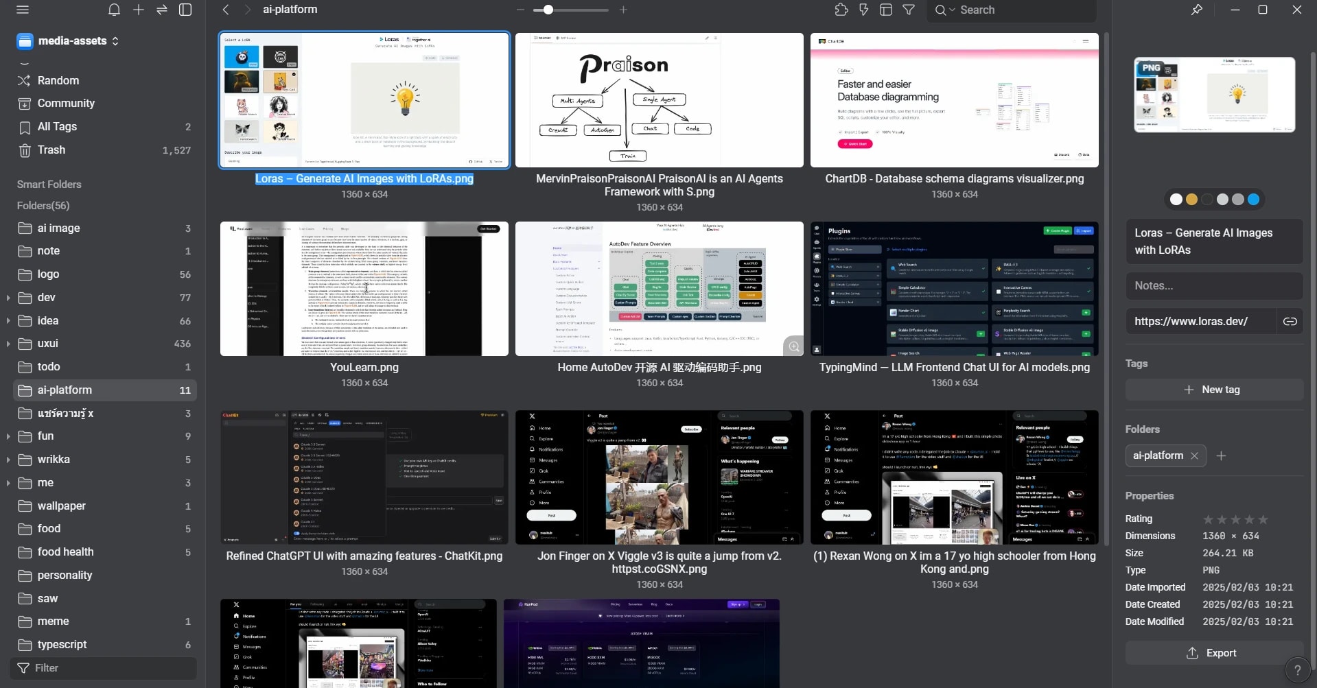This screenshot has height=688, width=1317.
Task: Click the Export button
Action: coord(1214,653)
